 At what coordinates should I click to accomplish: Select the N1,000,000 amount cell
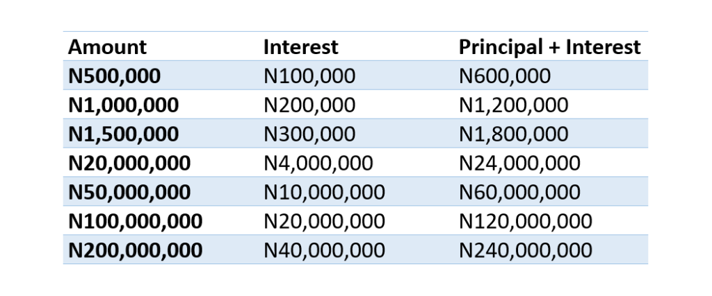[x=123, y=105]
